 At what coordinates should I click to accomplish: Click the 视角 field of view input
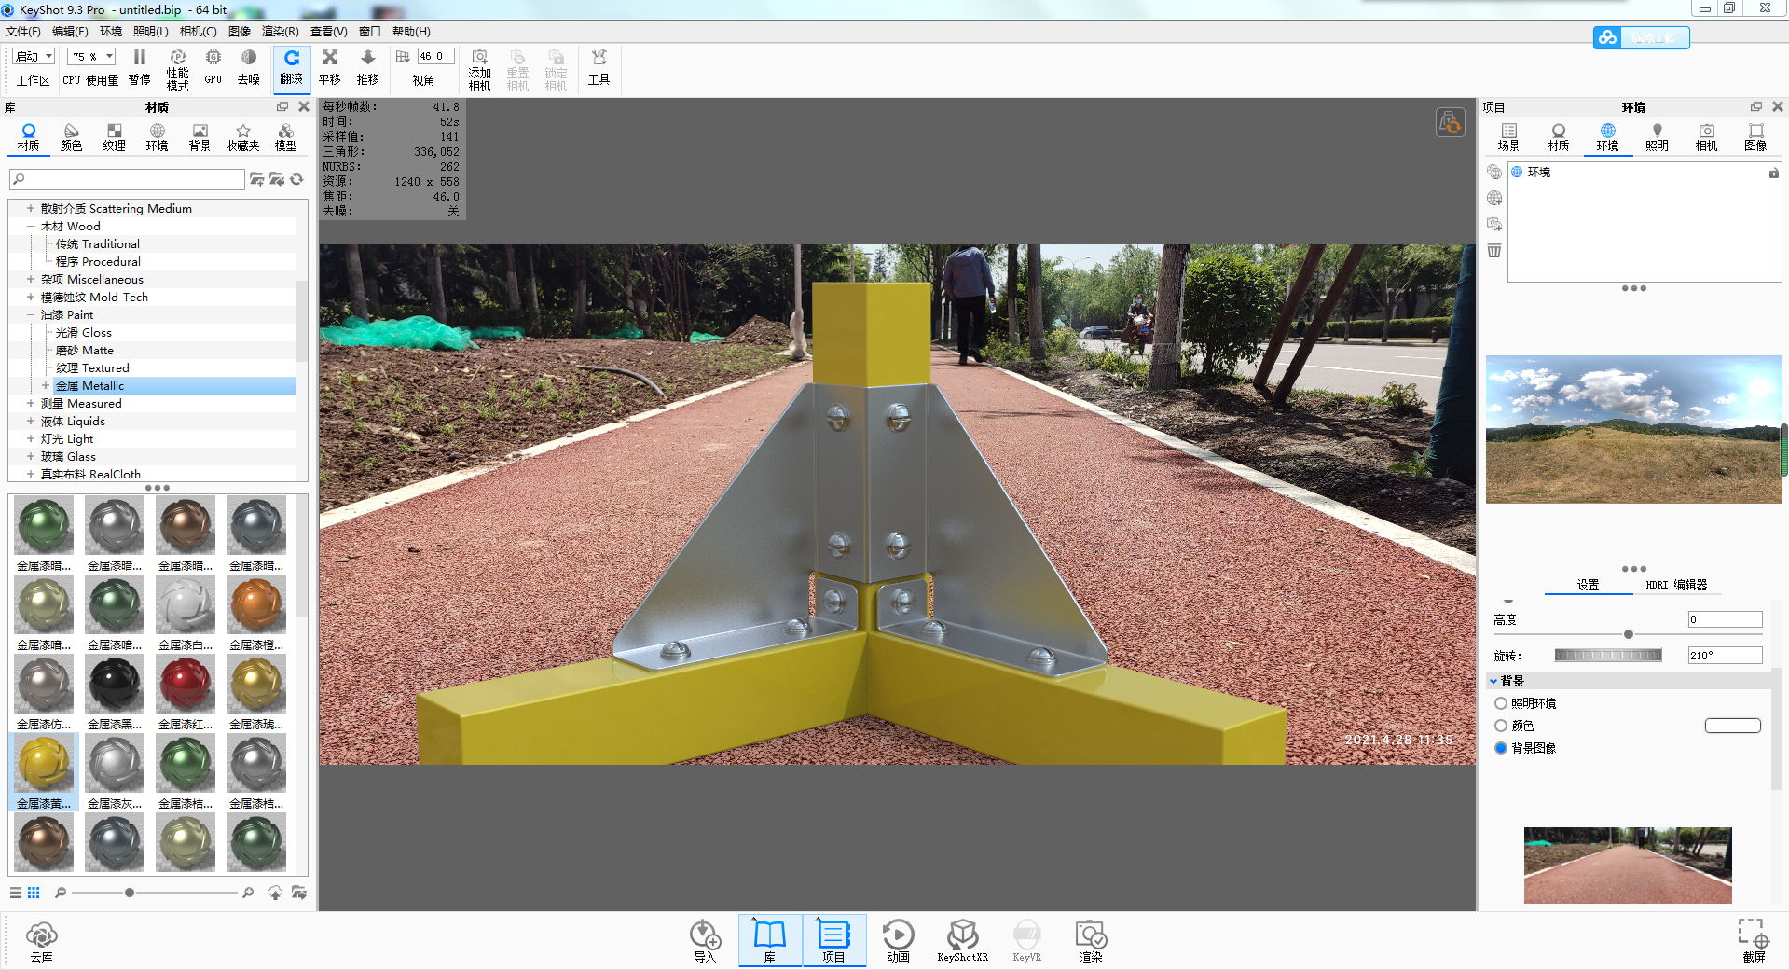(435, 56)
